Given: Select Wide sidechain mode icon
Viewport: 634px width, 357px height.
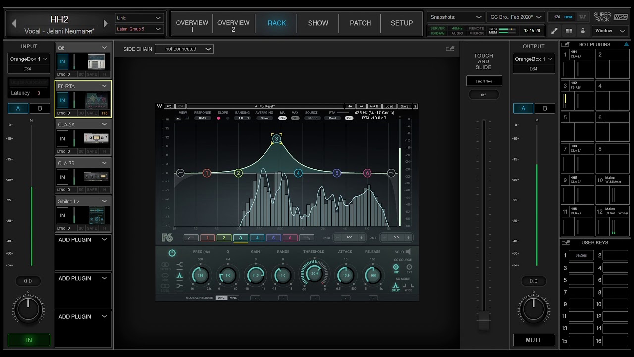Looking at the screenshot, I should pyautogui.click(x=409, y=287).
